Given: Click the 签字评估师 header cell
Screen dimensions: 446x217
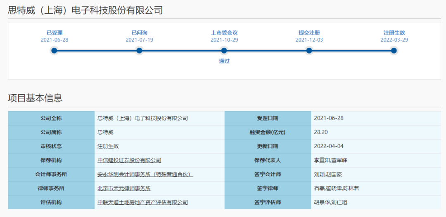Looking at the screenshot, I should 268,203.
